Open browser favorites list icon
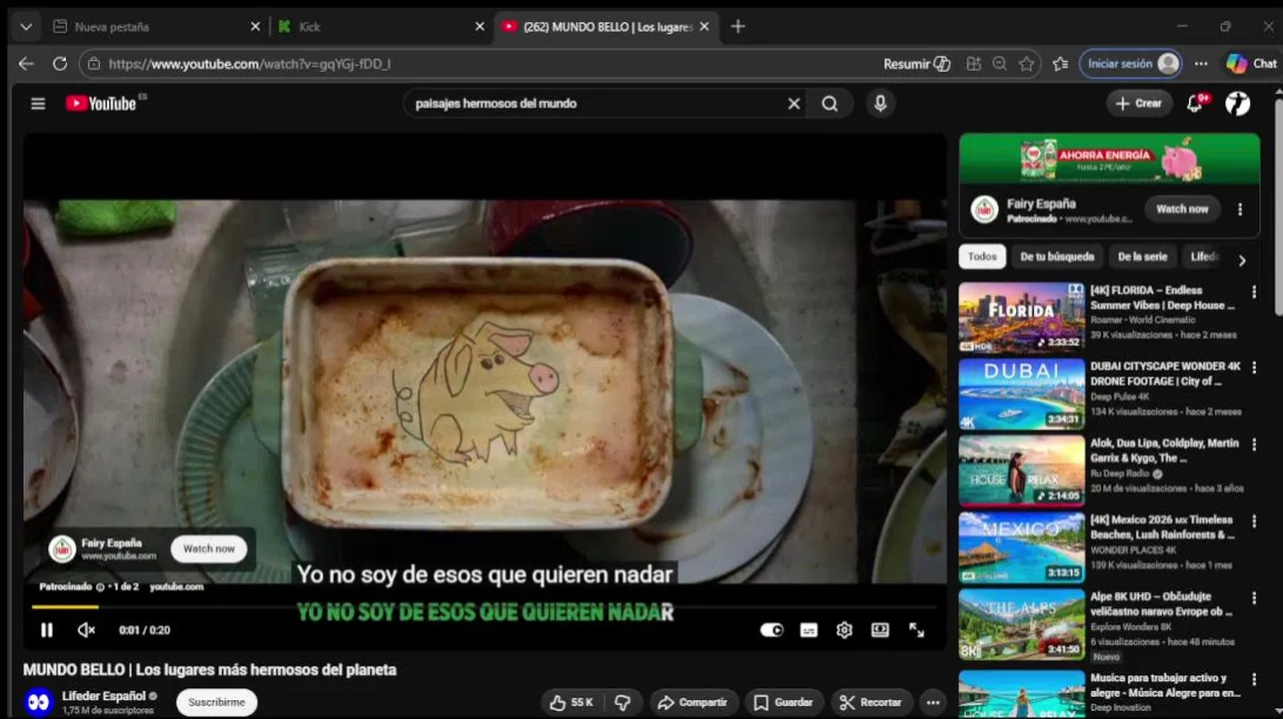This screenshot has width=1283, height=719. 1060,64
